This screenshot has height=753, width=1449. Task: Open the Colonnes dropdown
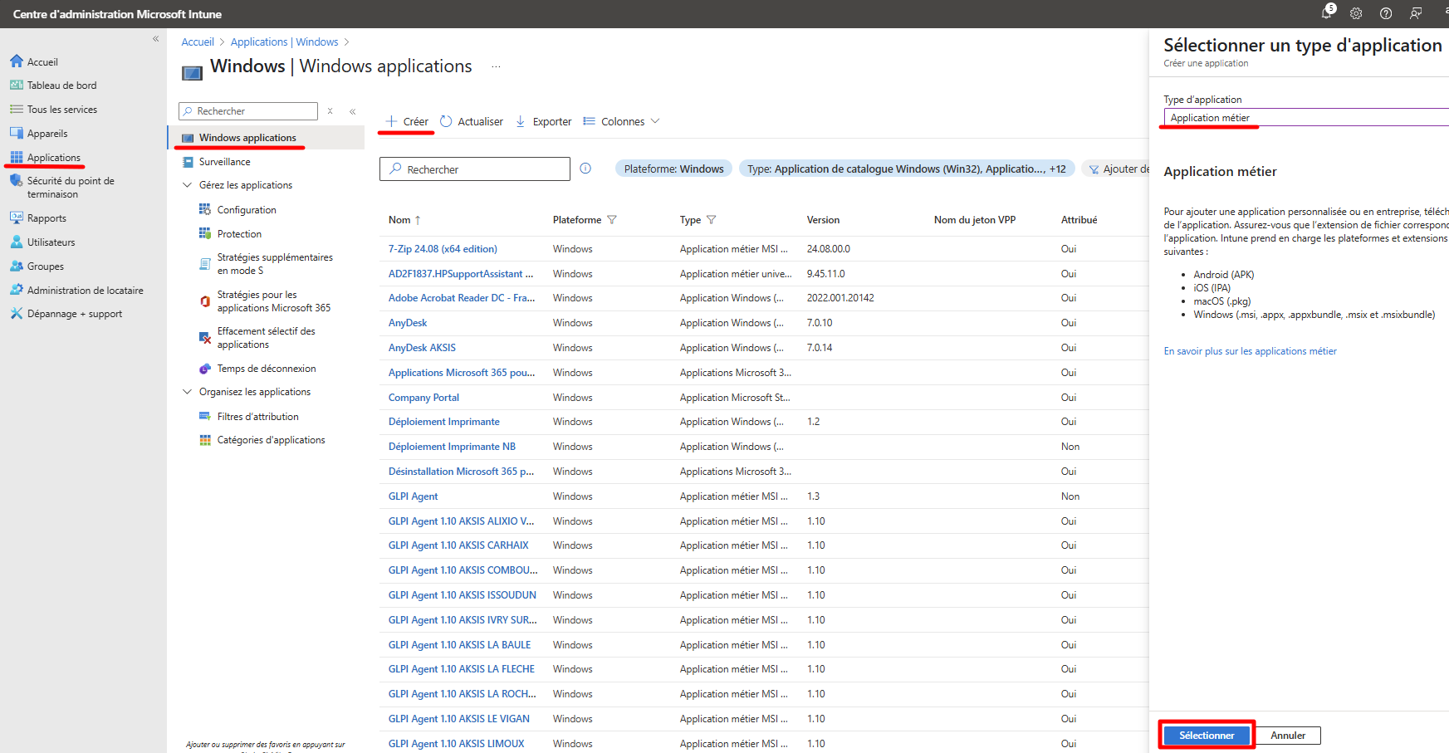tap(622, 121)
